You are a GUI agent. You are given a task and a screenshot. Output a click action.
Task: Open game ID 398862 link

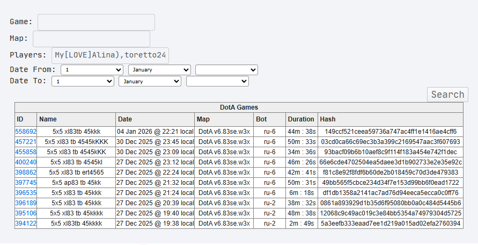[x=26, y=172]
